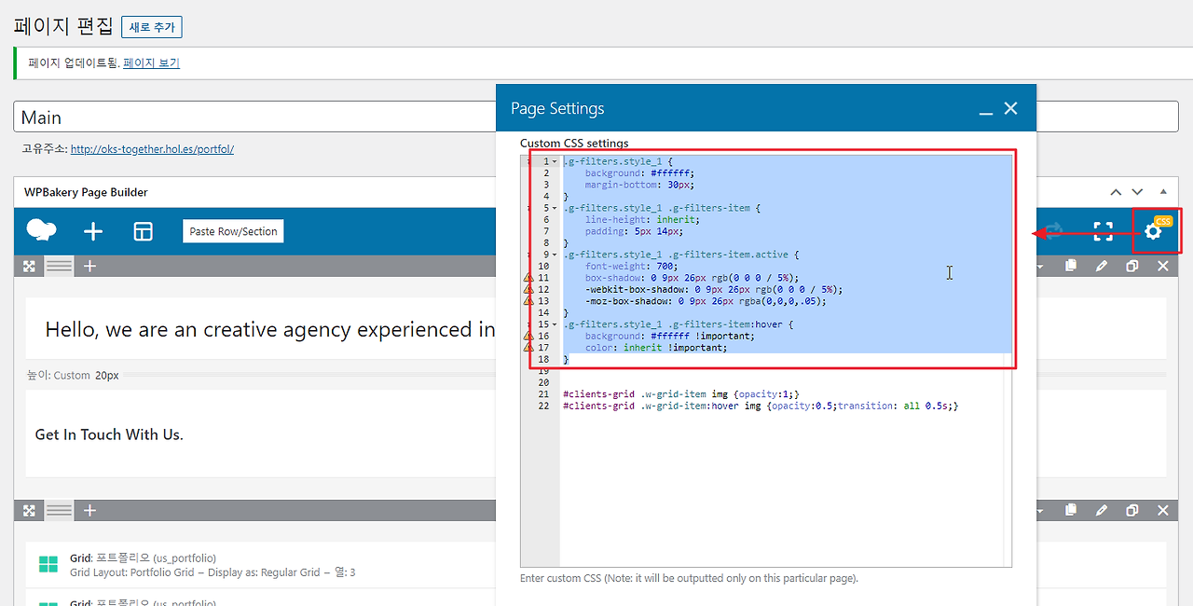Close the Page Settings dialog

(x=1011, y=109)
